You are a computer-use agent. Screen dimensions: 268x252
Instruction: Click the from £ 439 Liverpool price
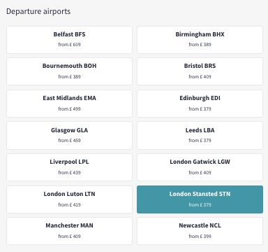pos(69,173)
